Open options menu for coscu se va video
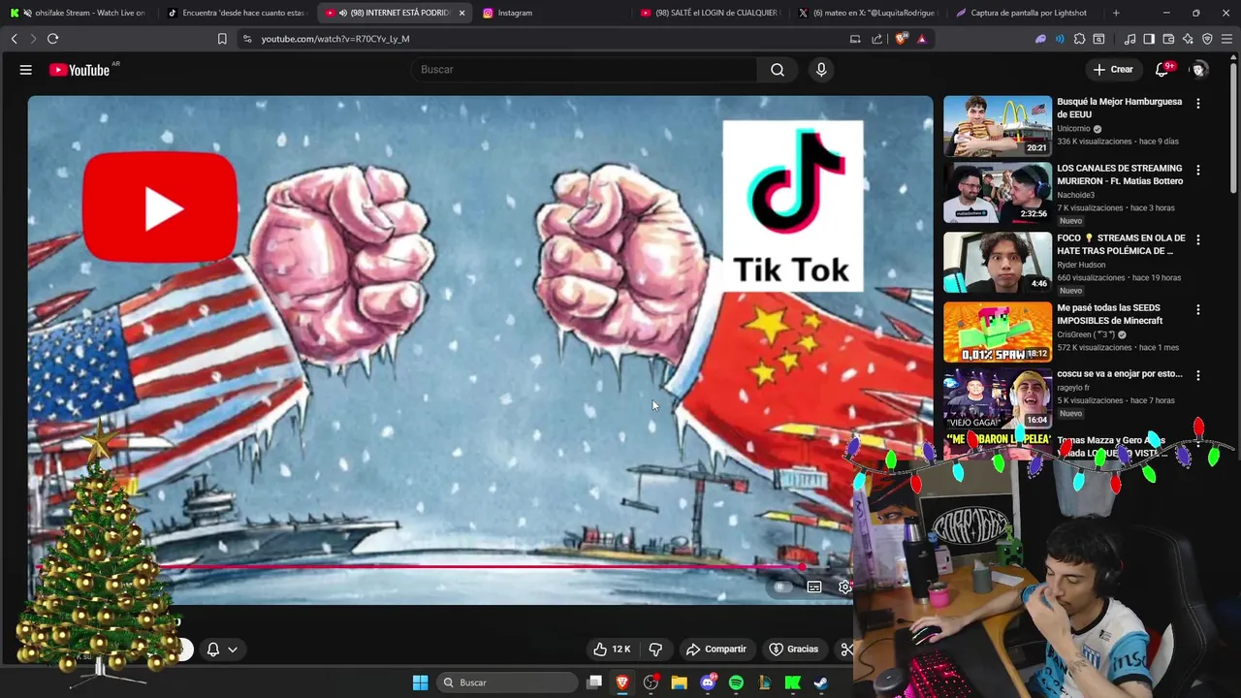1241x698 pixels. point(1198,374)
